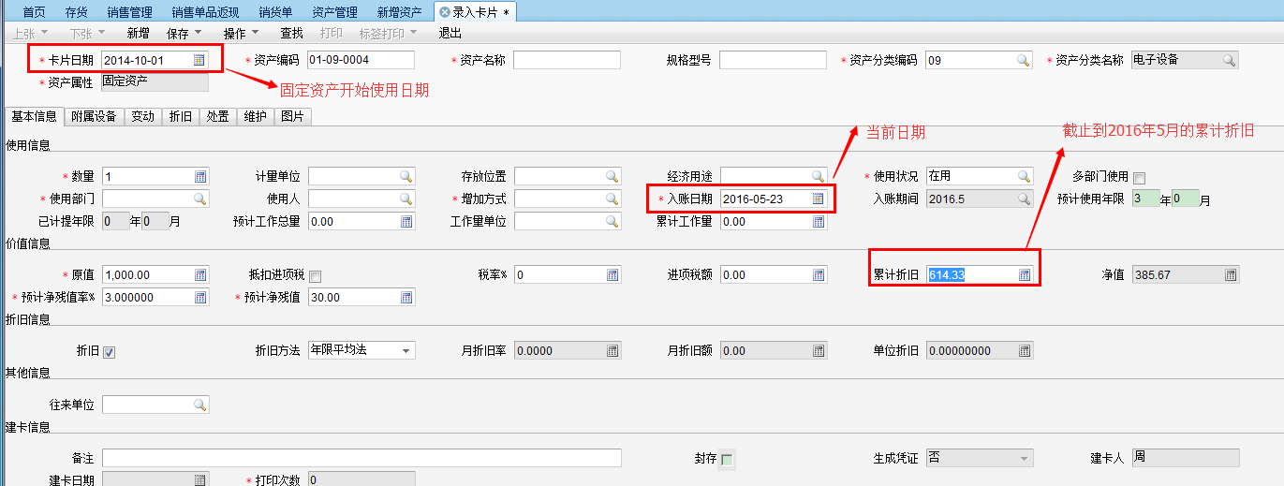Open calculator icon in 预计净残值率% field
This screenshot has height=486, width=1284.
tap(200, 298)
